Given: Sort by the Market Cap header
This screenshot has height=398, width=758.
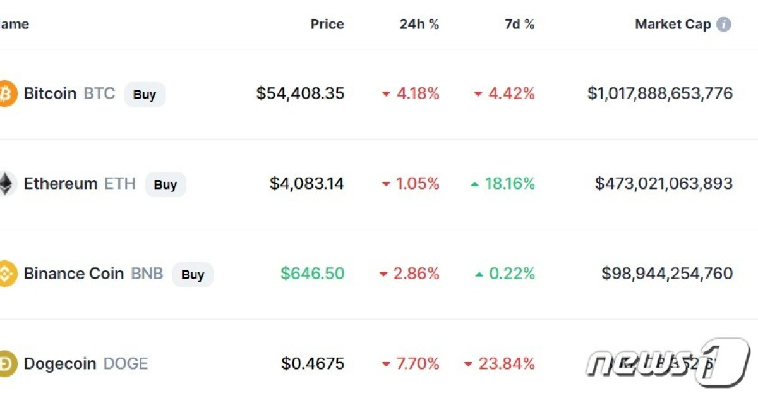Looking at the screenshot, I should click(x=673, y=25).
